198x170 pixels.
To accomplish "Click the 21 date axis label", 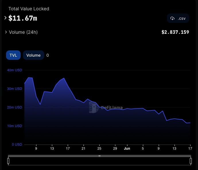I will [x=84, y=149].
